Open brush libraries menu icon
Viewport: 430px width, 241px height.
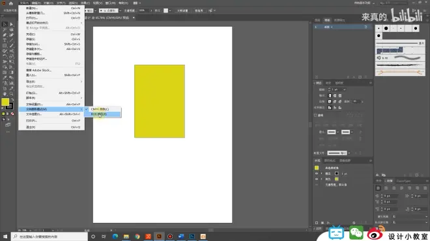378,175
